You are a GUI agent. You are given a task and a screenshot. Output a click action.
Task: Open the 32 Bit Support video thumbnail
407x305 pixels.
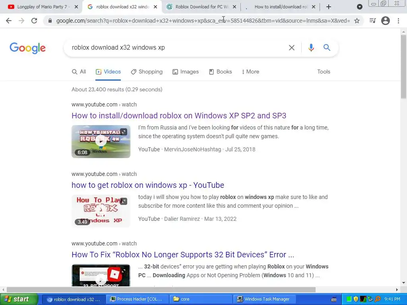click(x=101, y=276)
